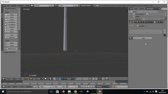The image size is (168, 94).
Task: Open the browse material dropdown
Action: [131, 38]
